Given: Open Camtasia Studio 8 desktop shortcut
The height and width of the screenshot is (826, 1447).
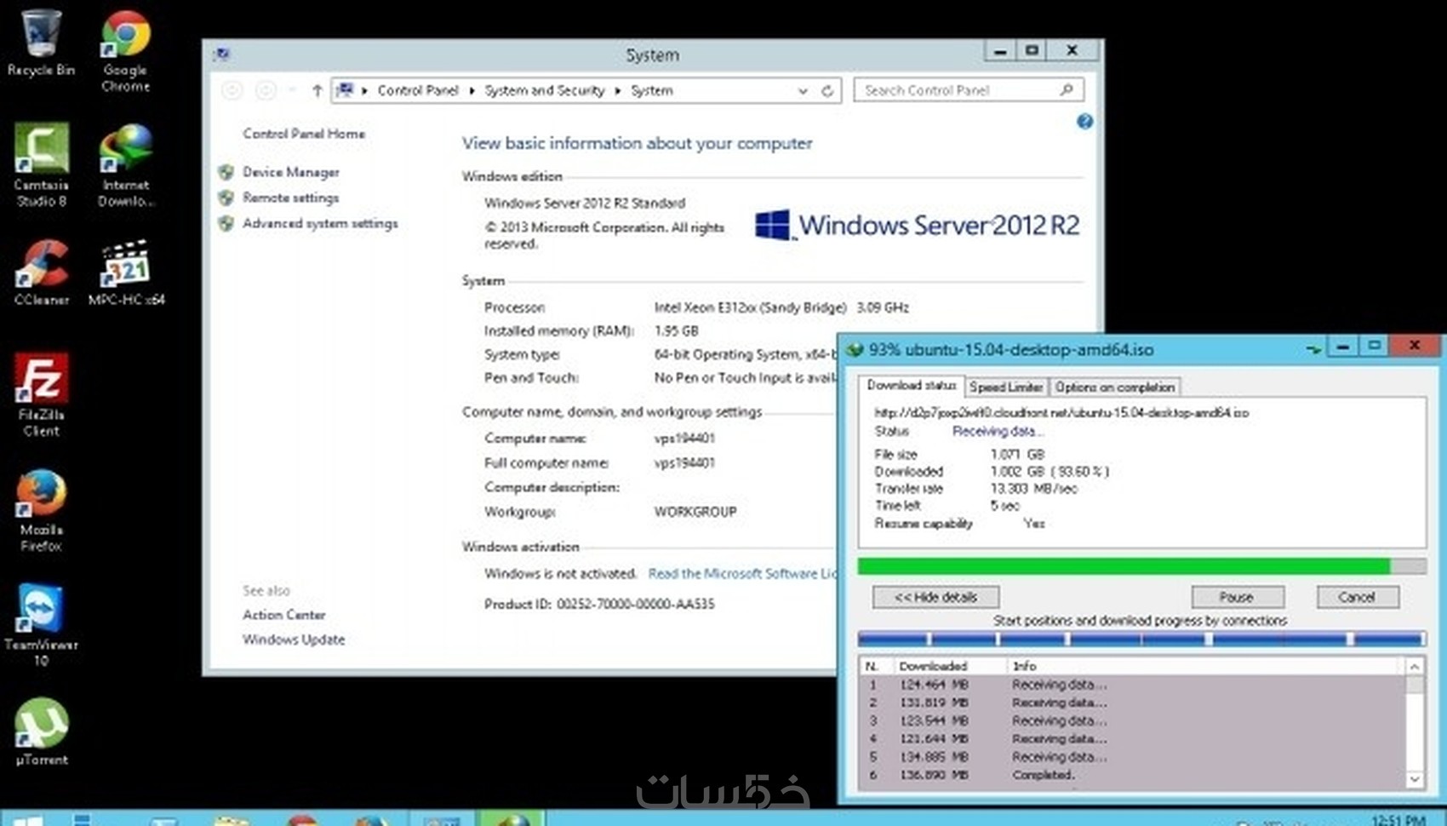Looking at the screenshot, I should [41, 164].
